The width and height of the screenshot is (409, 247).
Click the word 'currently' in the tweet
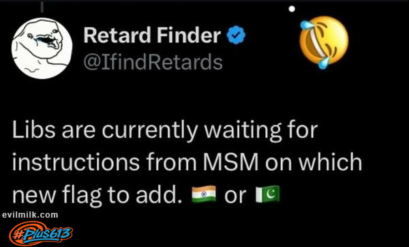[x=150, y=131]
